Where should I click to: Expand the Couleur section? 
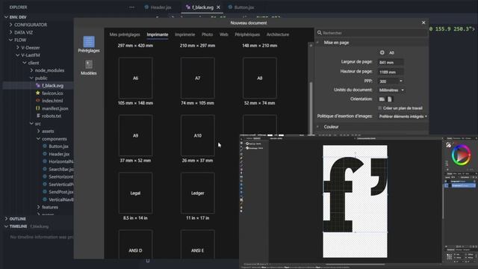click(317, 126)
